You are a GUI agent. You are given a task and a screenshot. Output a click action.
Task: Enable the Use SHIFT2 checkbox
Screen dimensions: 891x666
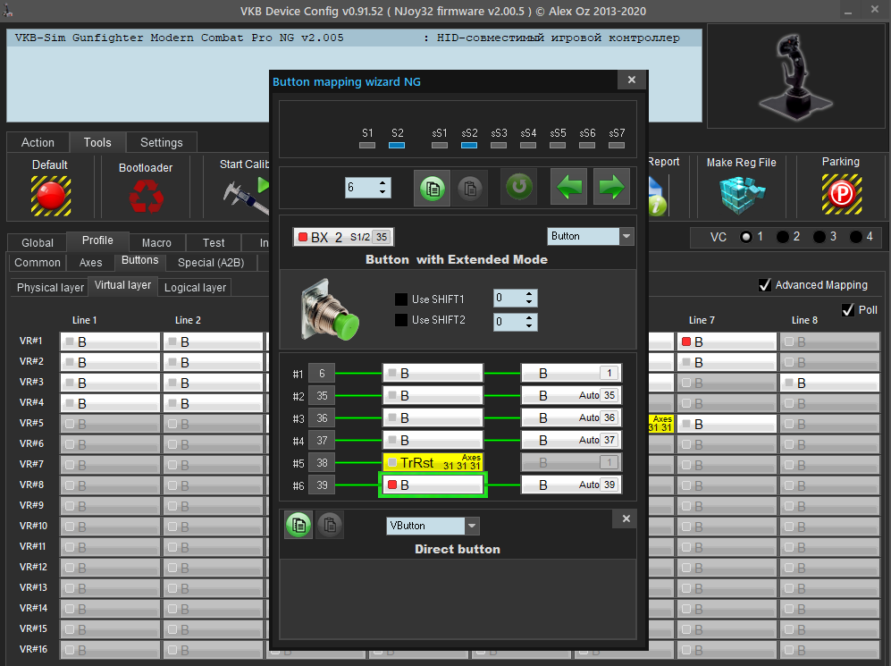click(x=401, y=320)
